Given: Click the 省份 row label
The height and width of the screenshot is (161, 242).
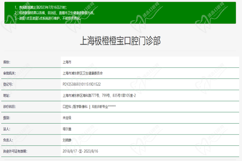Looking at the screenshot, I should coord(7,62).
